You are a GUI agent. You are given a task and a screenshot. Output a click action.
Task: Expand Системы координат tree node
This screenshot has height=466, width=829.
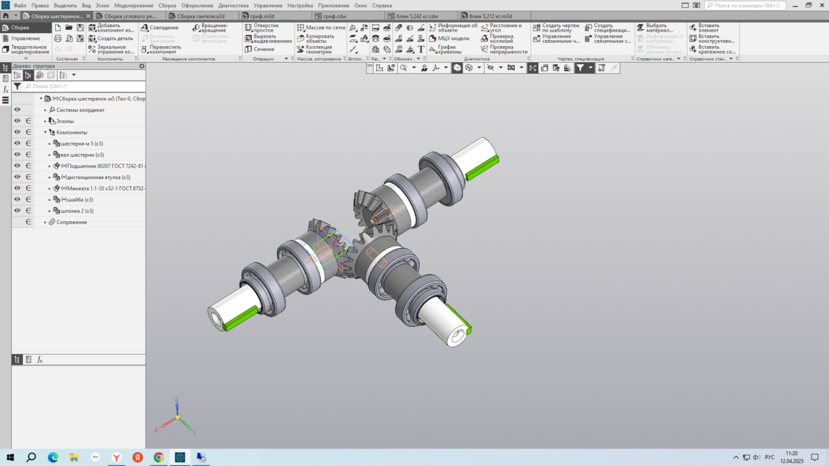click(x=45, y=110)
